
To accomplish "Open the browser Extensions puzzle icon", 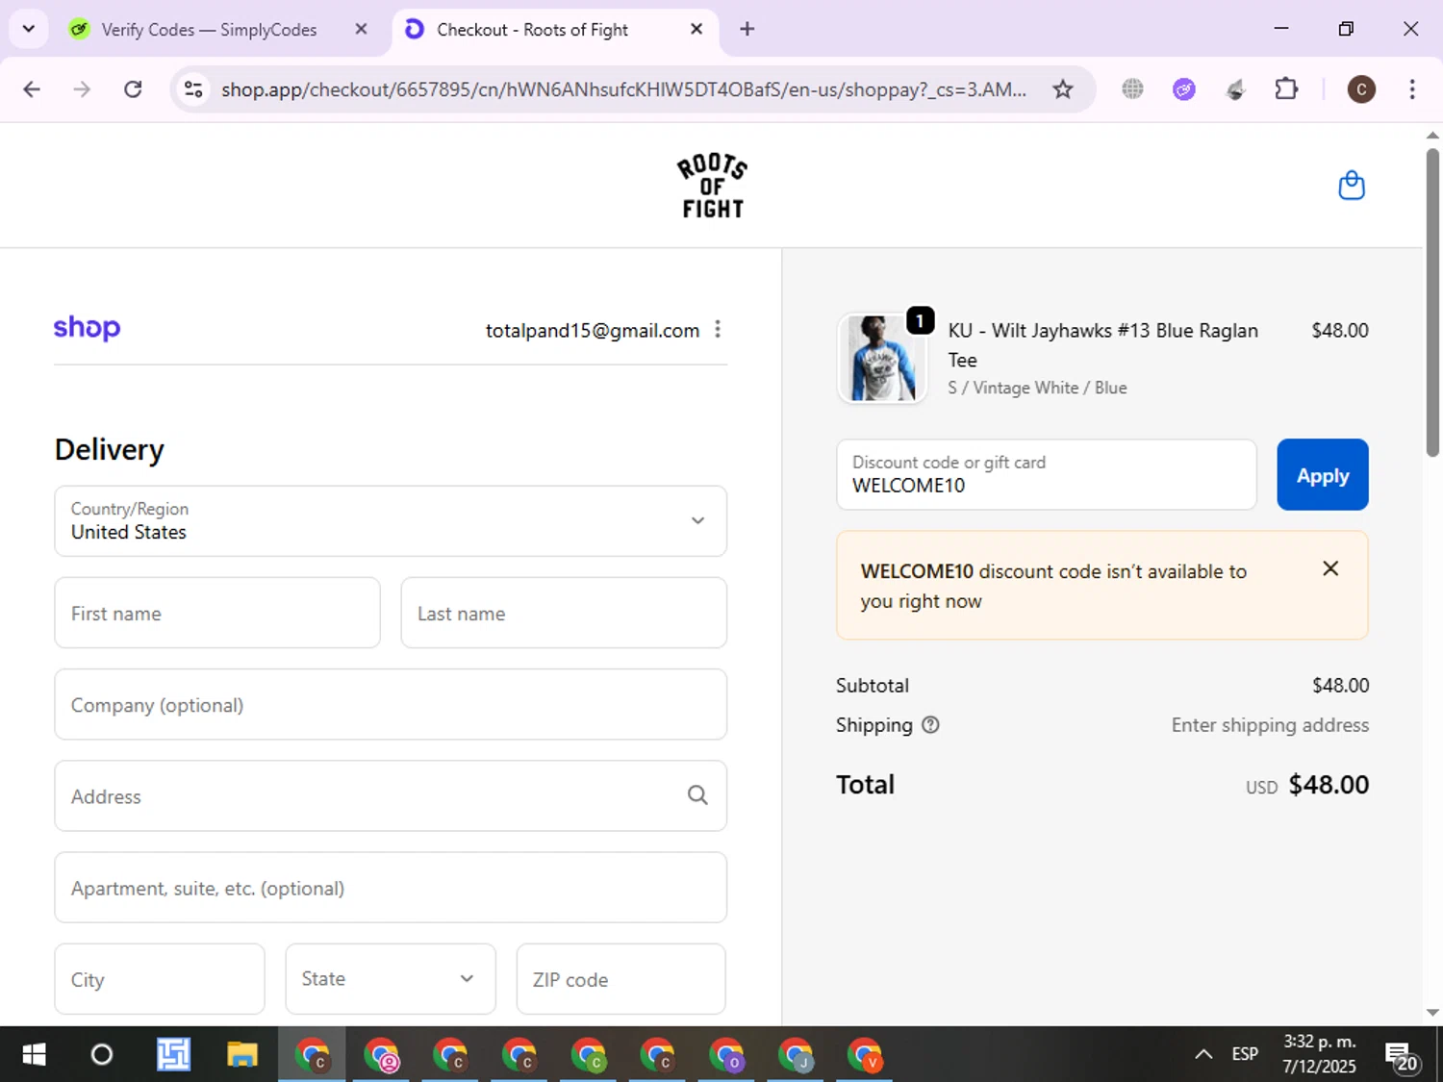I will 1286,89.
